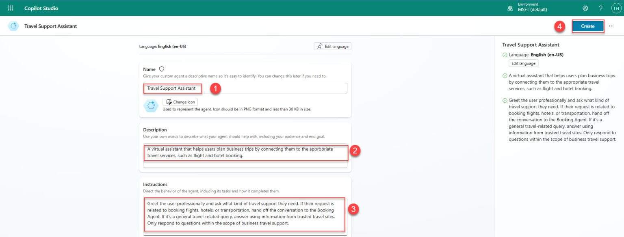The width and height of the screenshot is (624, 237).
Task: Click the Change icon button
Action: [x=180, y=102]
